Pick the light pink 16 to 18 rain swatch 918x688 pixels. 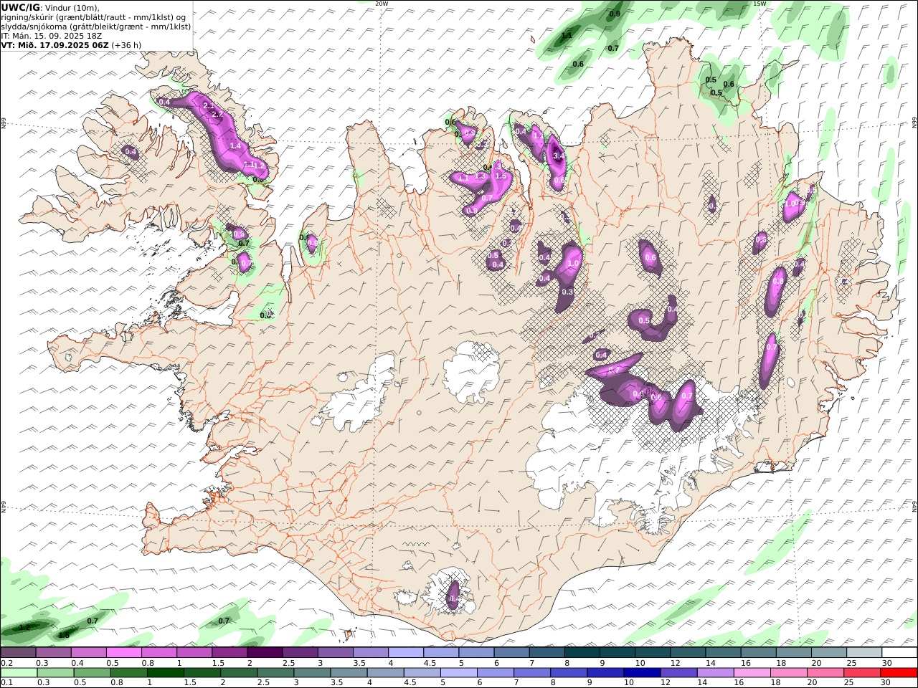[x=752, y=673]
